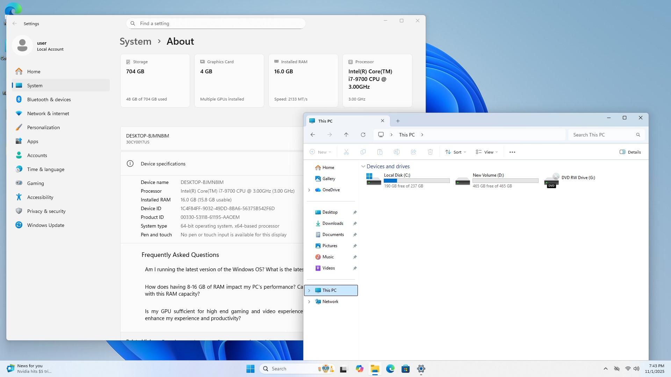Expand the Network tree node
The width and height of the screenshot is (671, 377).
pos(309,302)
